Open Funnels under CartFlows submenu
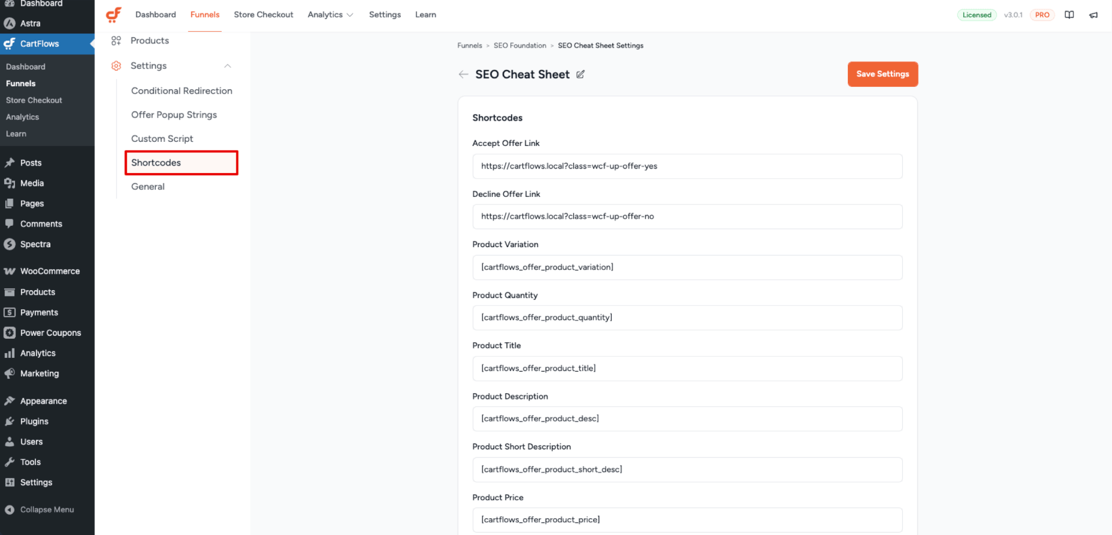This screenshot has width=1112, height=535. pyautogui.click(x=21, y=83)
